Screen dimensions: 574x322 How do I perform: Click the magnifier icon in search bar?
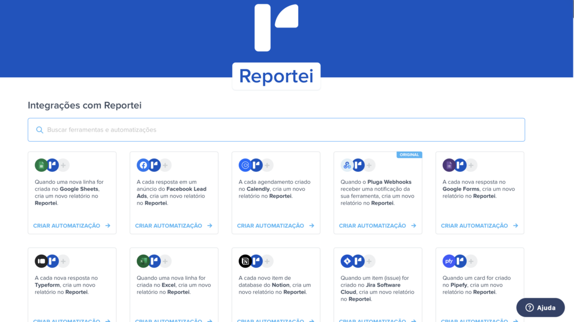(40, 130)
